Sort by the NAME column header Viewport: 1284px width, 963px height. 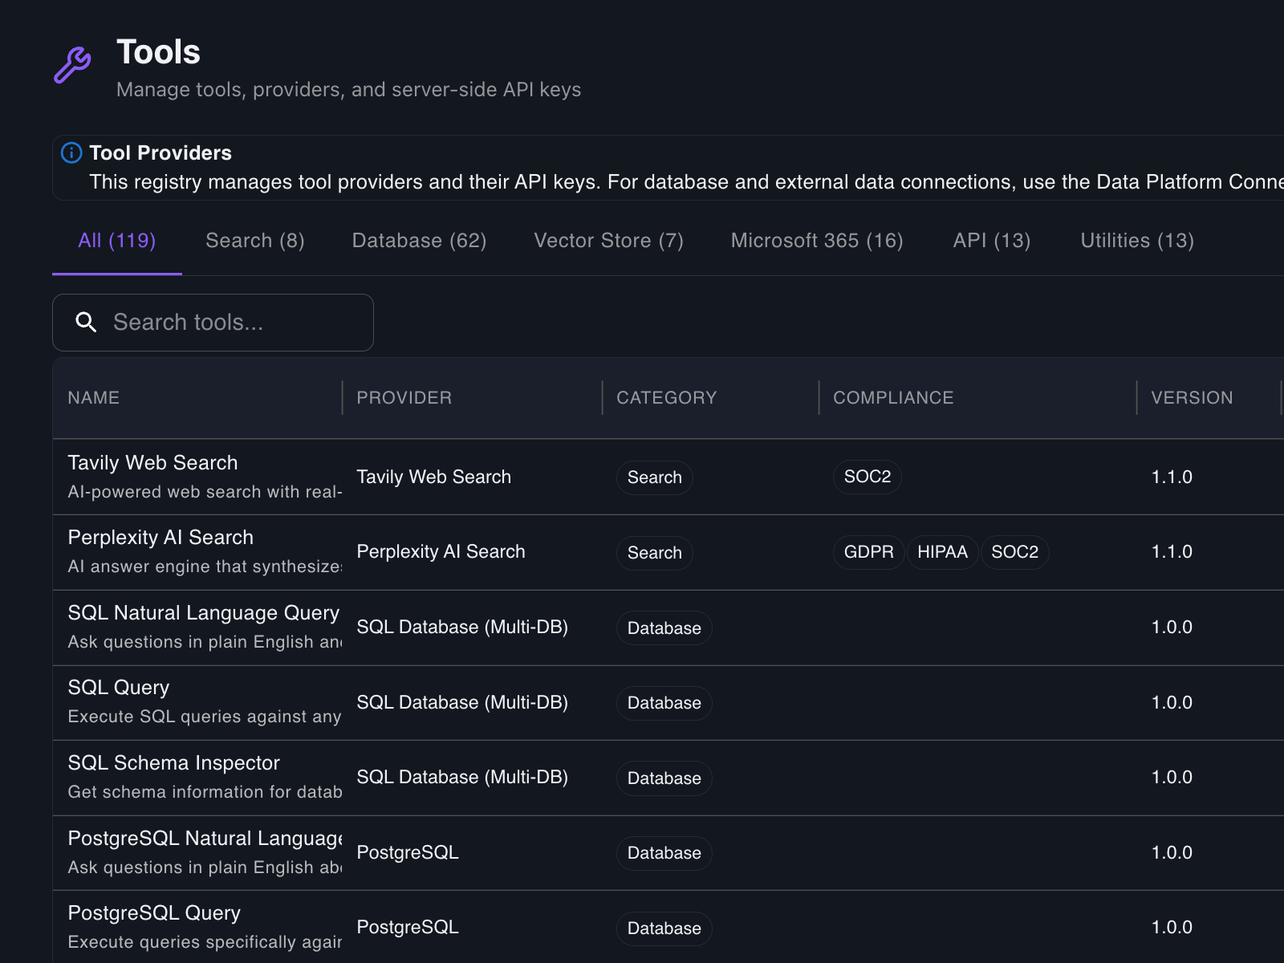(94, 398)
